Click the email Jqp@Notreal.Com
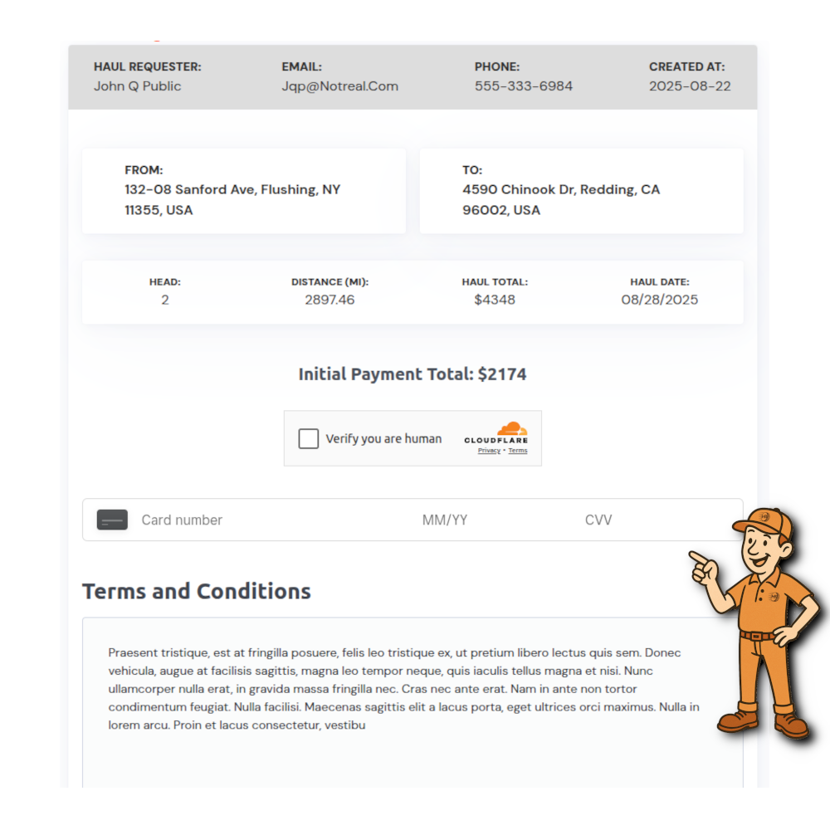The height and width of the screenshot is (830, 830). coord(339,86)
